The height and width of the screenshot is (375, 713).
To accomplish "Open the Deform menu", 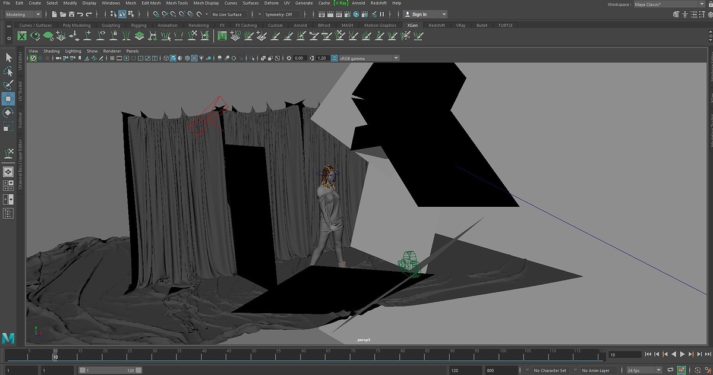I will tap(271, 3).
